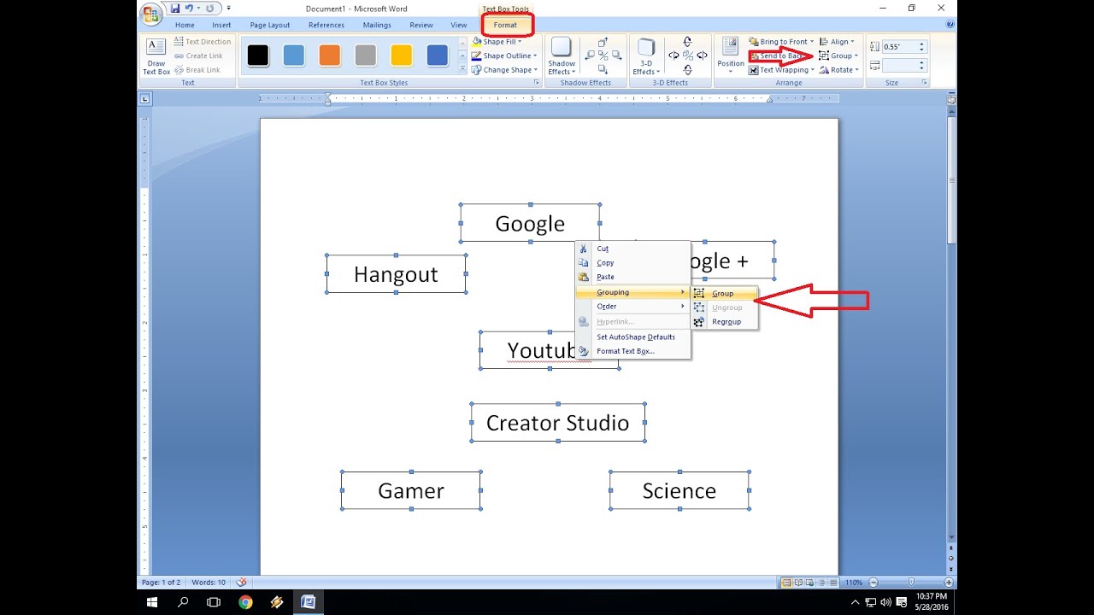Nudge shadow up
This screenshot has width=1094, height=615.
click(x=603, y=43)
